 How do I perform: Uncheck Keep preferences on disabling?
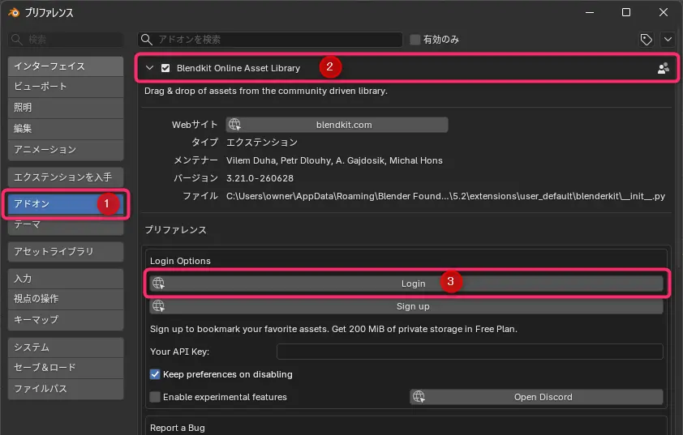pyautogui.click(x=155, y=374)
